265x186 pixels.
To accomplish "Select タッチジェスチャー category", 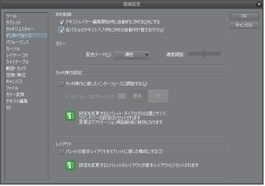I will click(26, 29).
